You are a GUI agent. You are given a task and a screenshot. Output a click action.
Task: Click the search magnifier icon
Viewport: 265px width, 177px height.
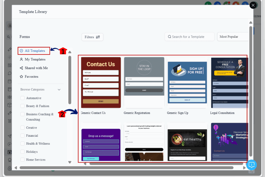point(170,37)
